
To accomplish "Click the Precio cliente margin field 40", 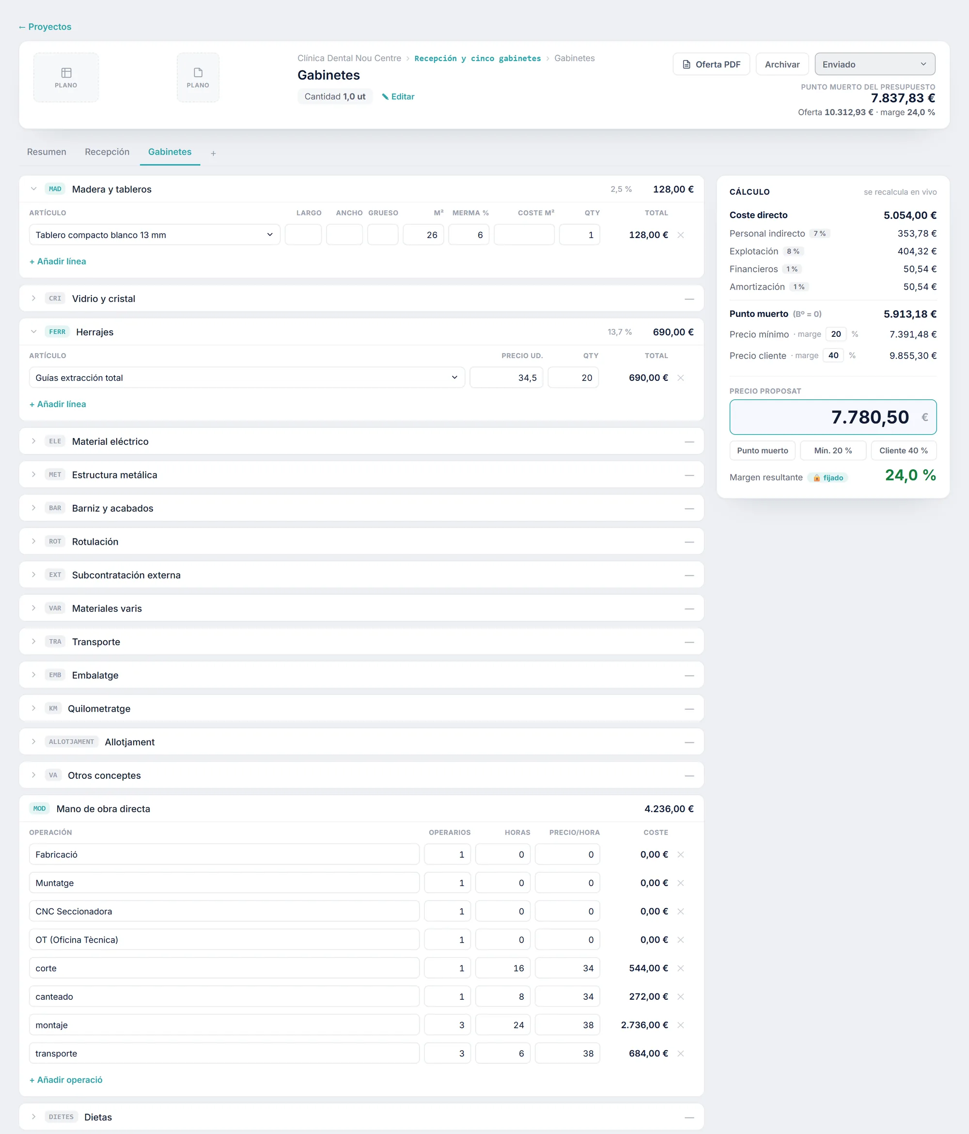I will (833, 355).
